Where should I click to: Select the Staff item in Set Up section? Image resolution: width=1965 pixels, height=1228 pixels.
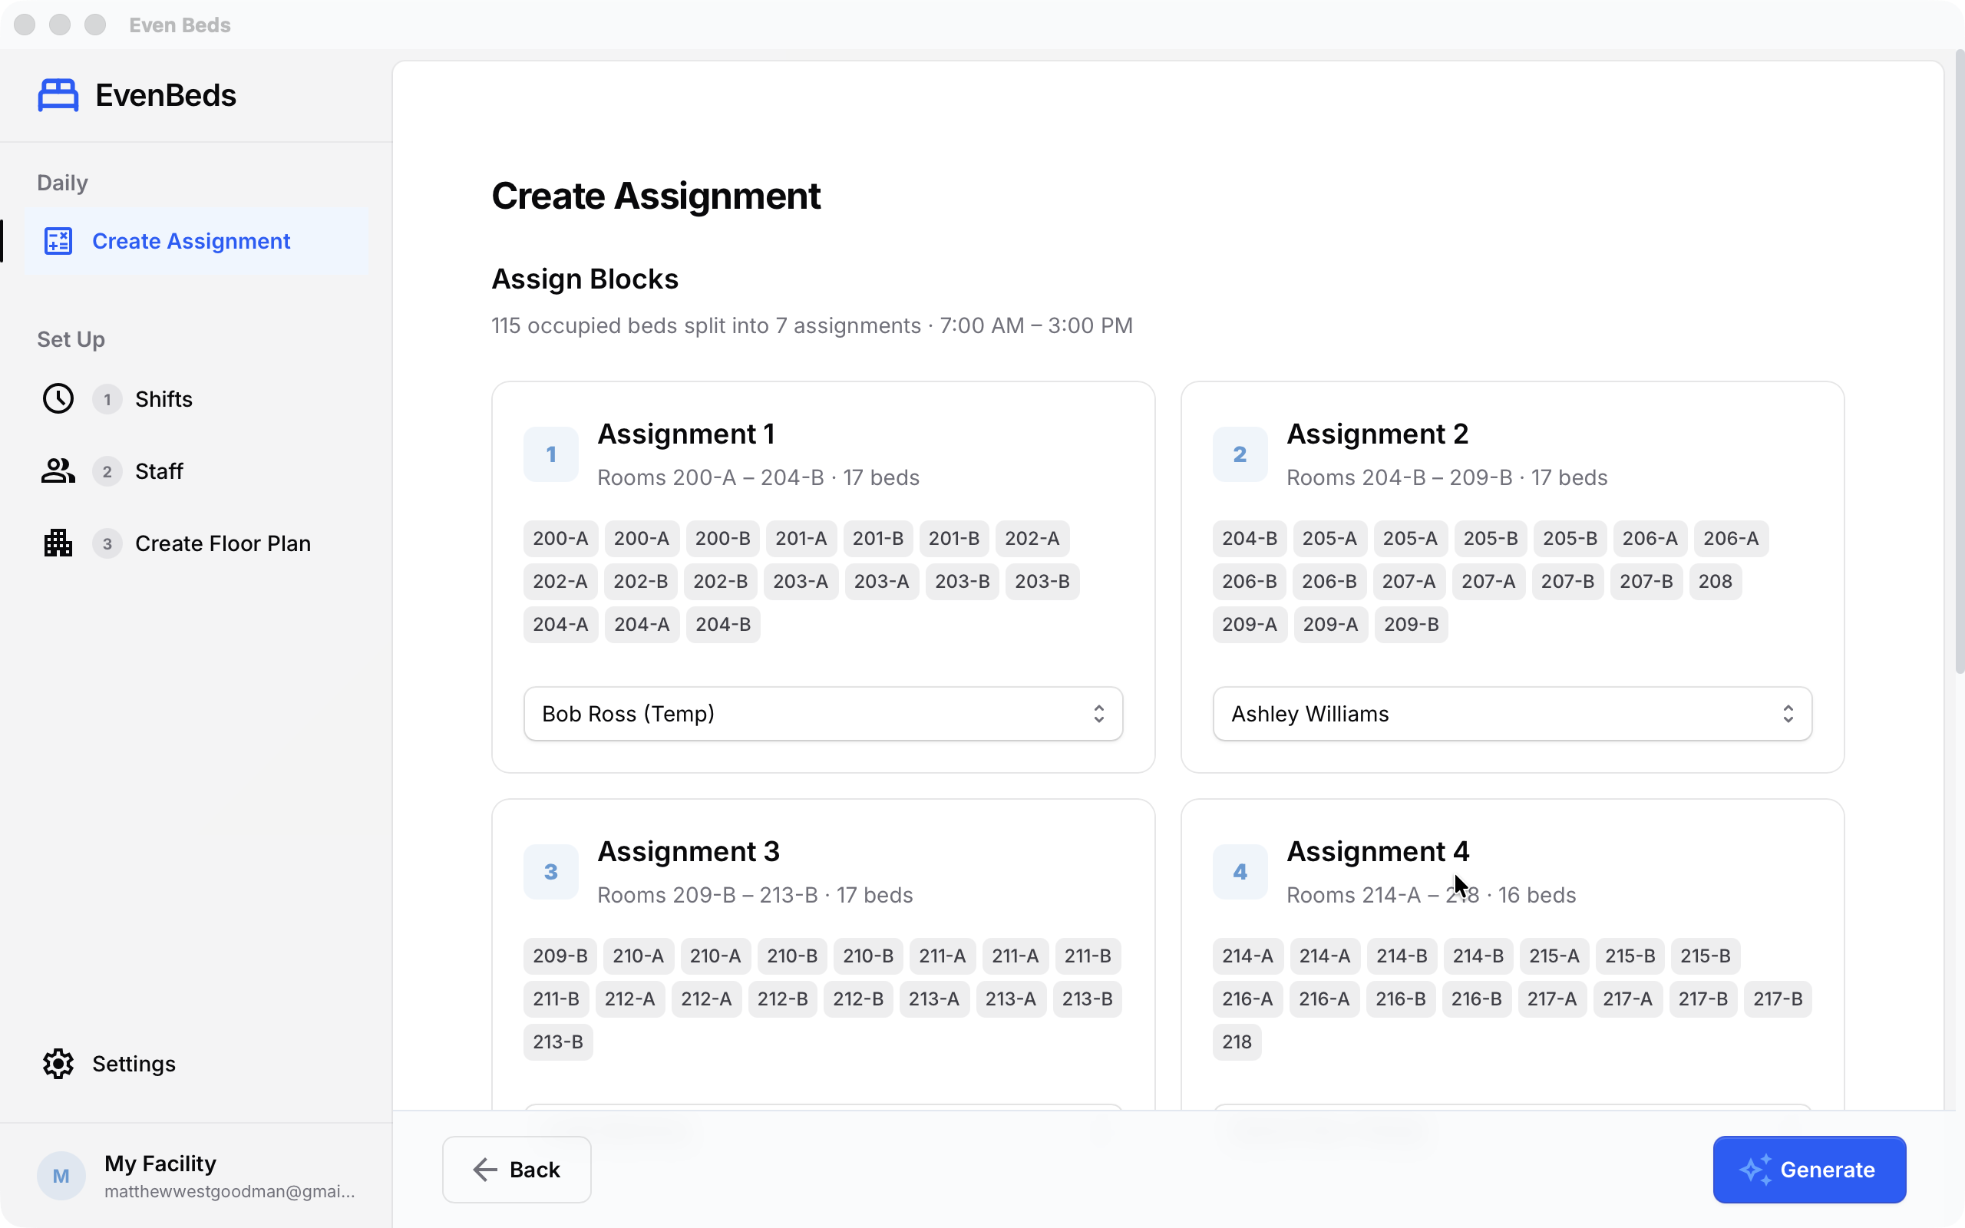159,470
